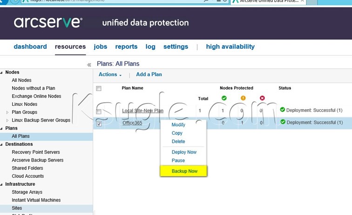Screen dimensions: 352x215
Task: Open the Actions dropdown
Action: pos(110,74)
